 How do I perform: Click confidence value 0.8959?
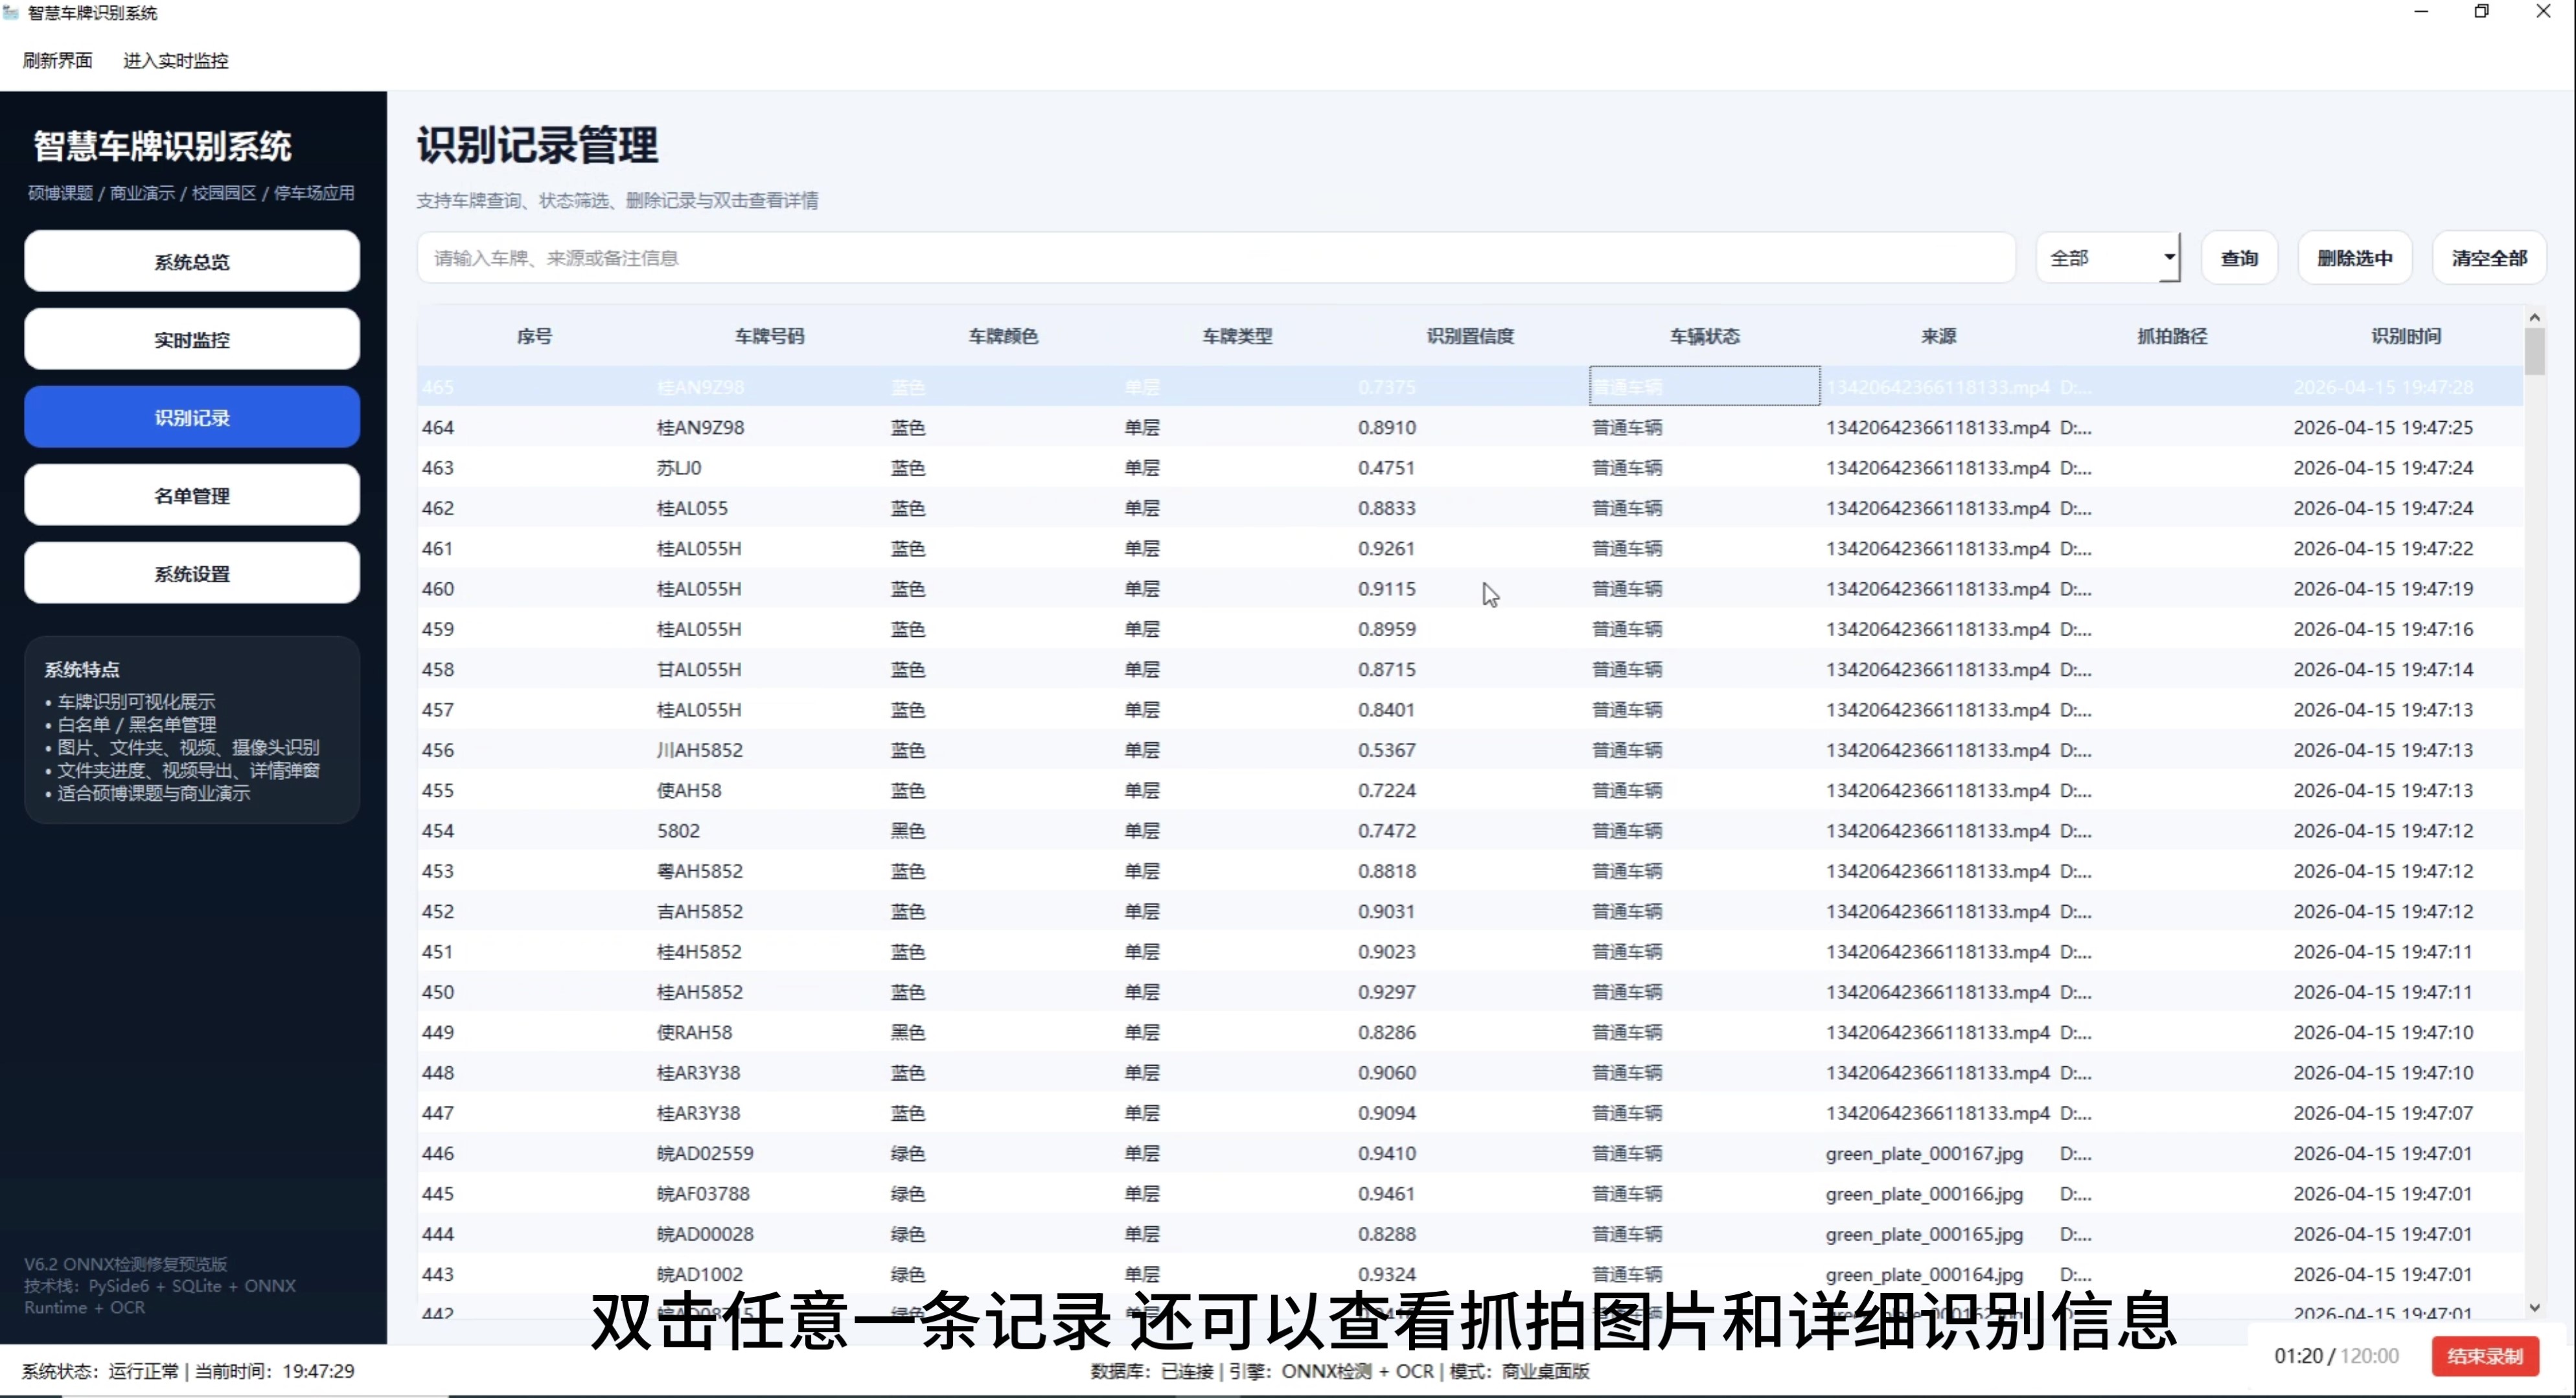click(1386, 629)
